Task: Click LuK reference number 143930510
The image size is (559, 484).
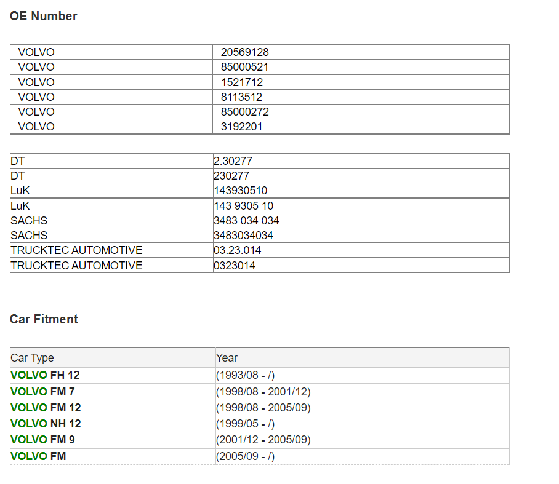Action: pyautogui.click(x=240, y=191)
